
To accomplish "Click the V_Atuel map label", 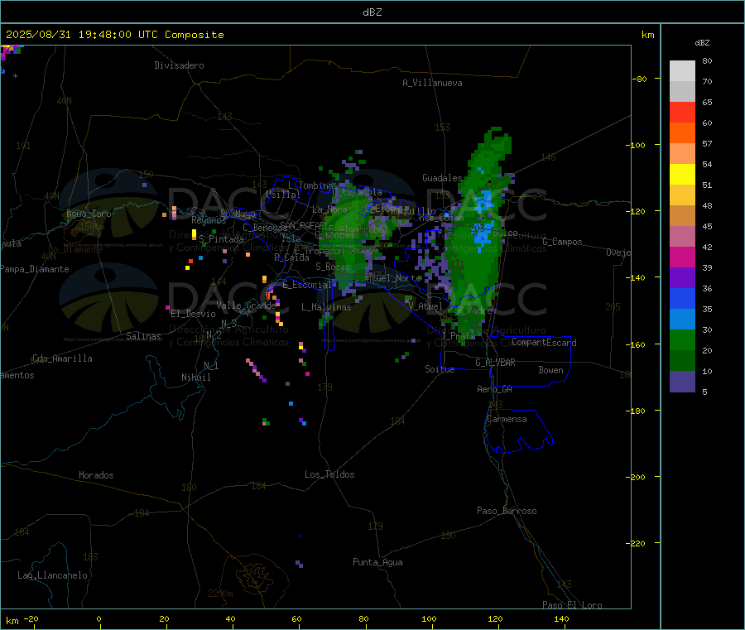I will click(x=425, y=306).
